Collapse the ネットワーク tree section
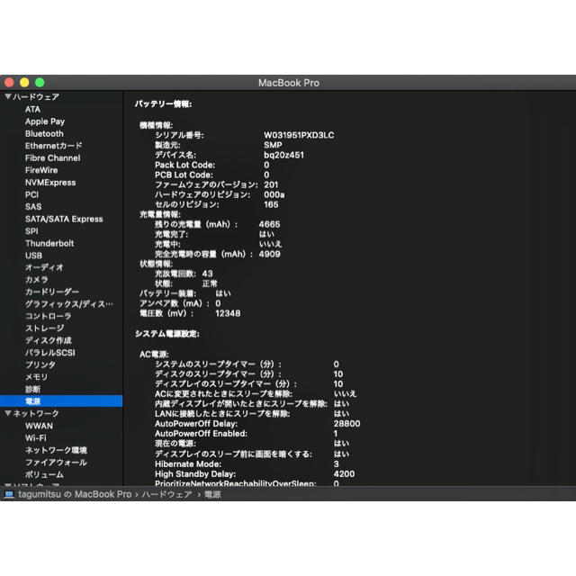576x576 pixels. [x=8, y=413]
